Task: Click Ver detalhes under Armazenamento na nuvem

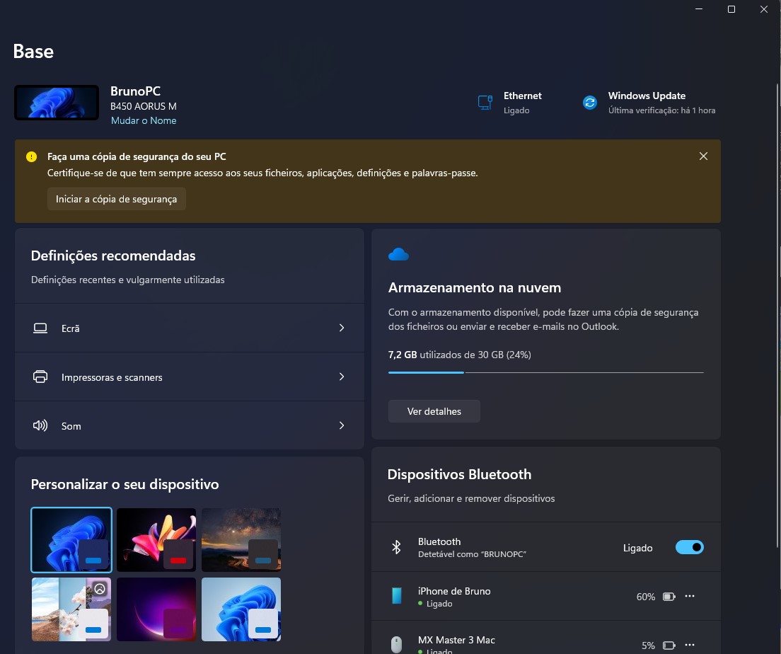Action: click(434, 411)
